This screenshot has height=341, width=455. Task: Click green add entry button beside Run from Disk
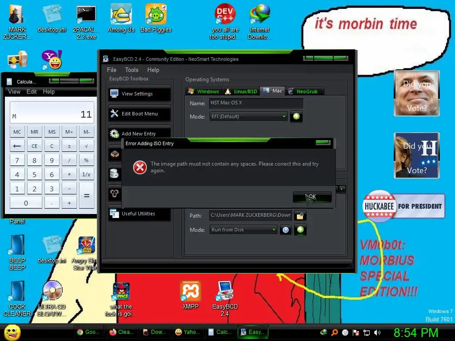[300, 230]
